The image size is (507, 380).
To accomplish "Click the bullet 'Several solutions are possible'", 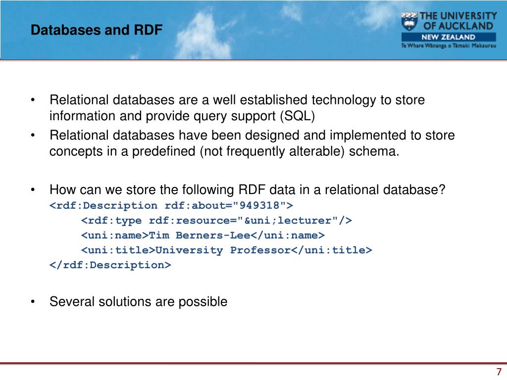I will 139,302.
